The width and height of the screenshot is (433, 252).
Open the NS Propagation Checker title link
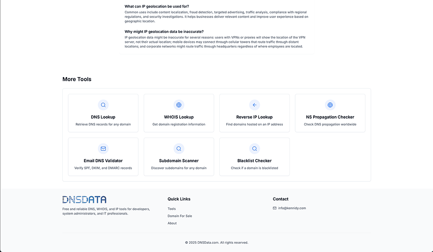pyautogui.click(x=330, y=117)
